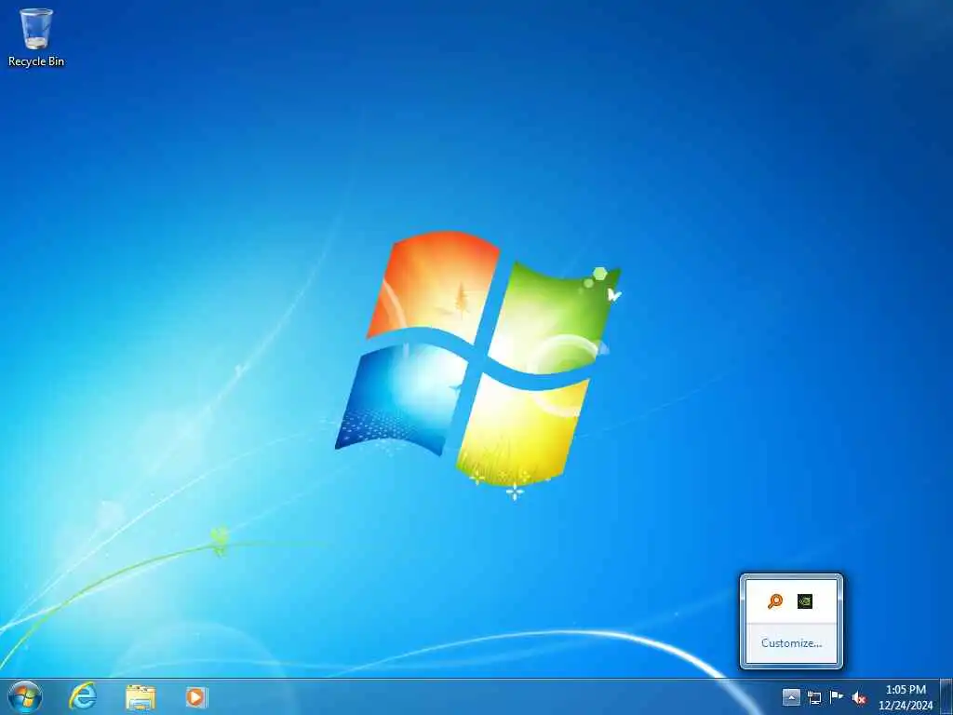The width and height of the screenshot is (953, 715).
Task: Click the NVIDIA tray icon in popup
Action: tap(805, 601)
